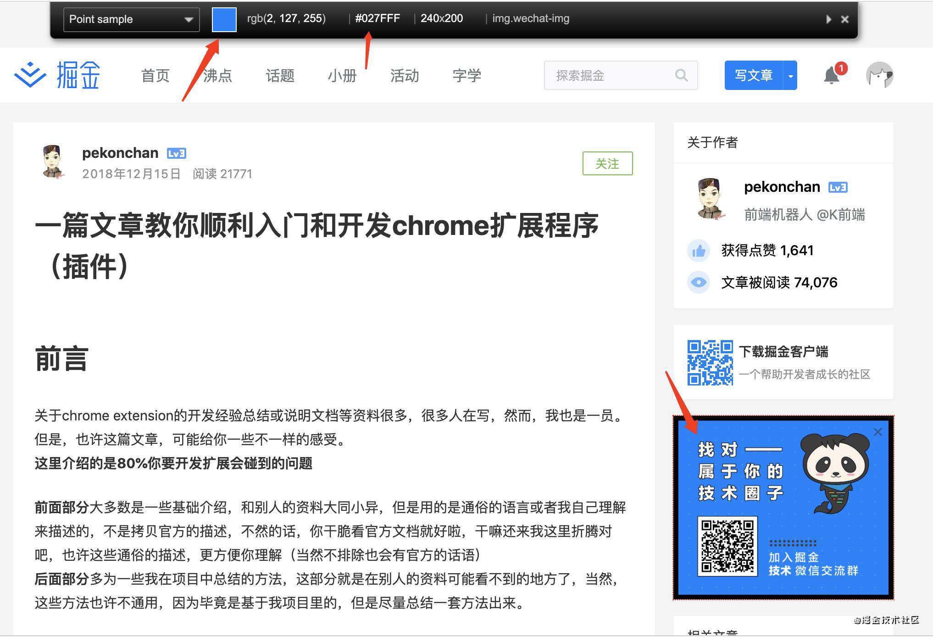Viewport: 933px width, 637px height.
Task: Open the 活动 nav tab
Action: 405,76
